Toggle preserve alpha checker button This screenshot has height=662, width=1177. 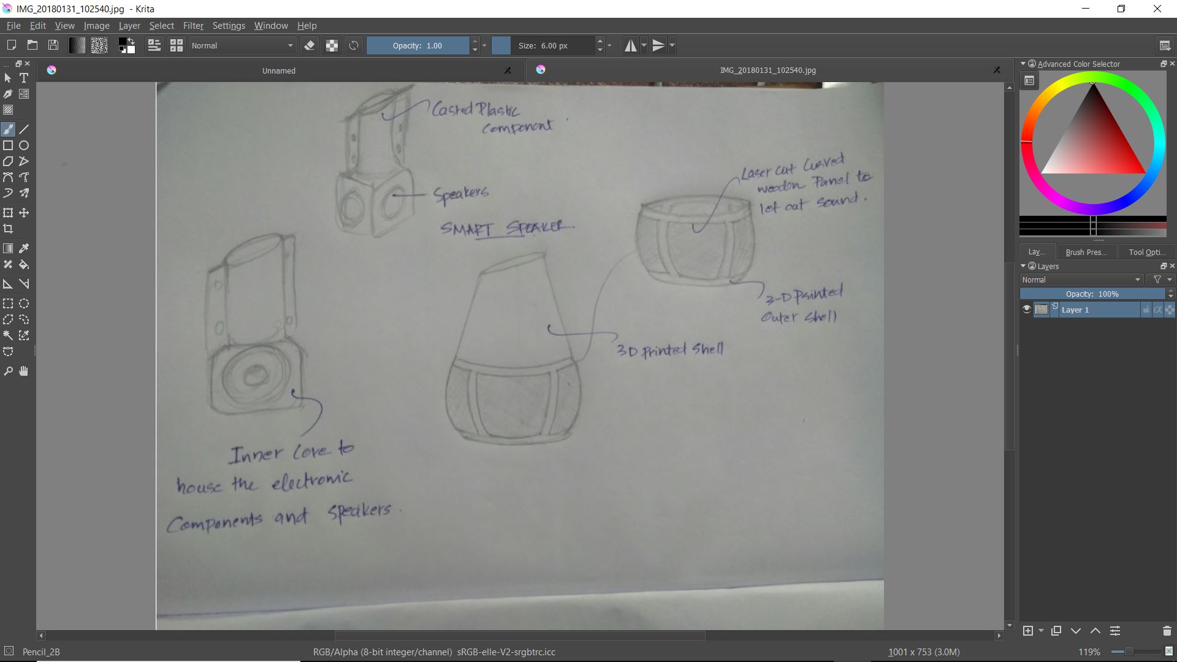[x=332, y=45]
